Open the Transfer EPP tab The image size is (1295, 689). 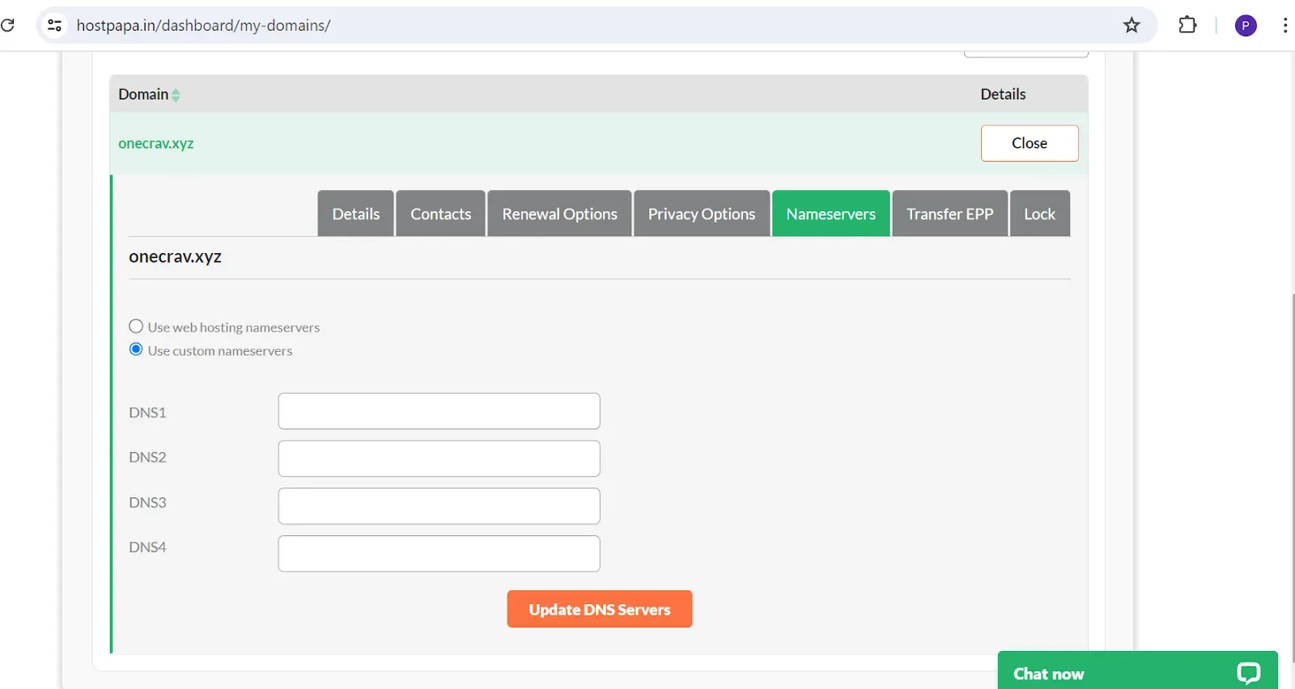click(950, 213)
